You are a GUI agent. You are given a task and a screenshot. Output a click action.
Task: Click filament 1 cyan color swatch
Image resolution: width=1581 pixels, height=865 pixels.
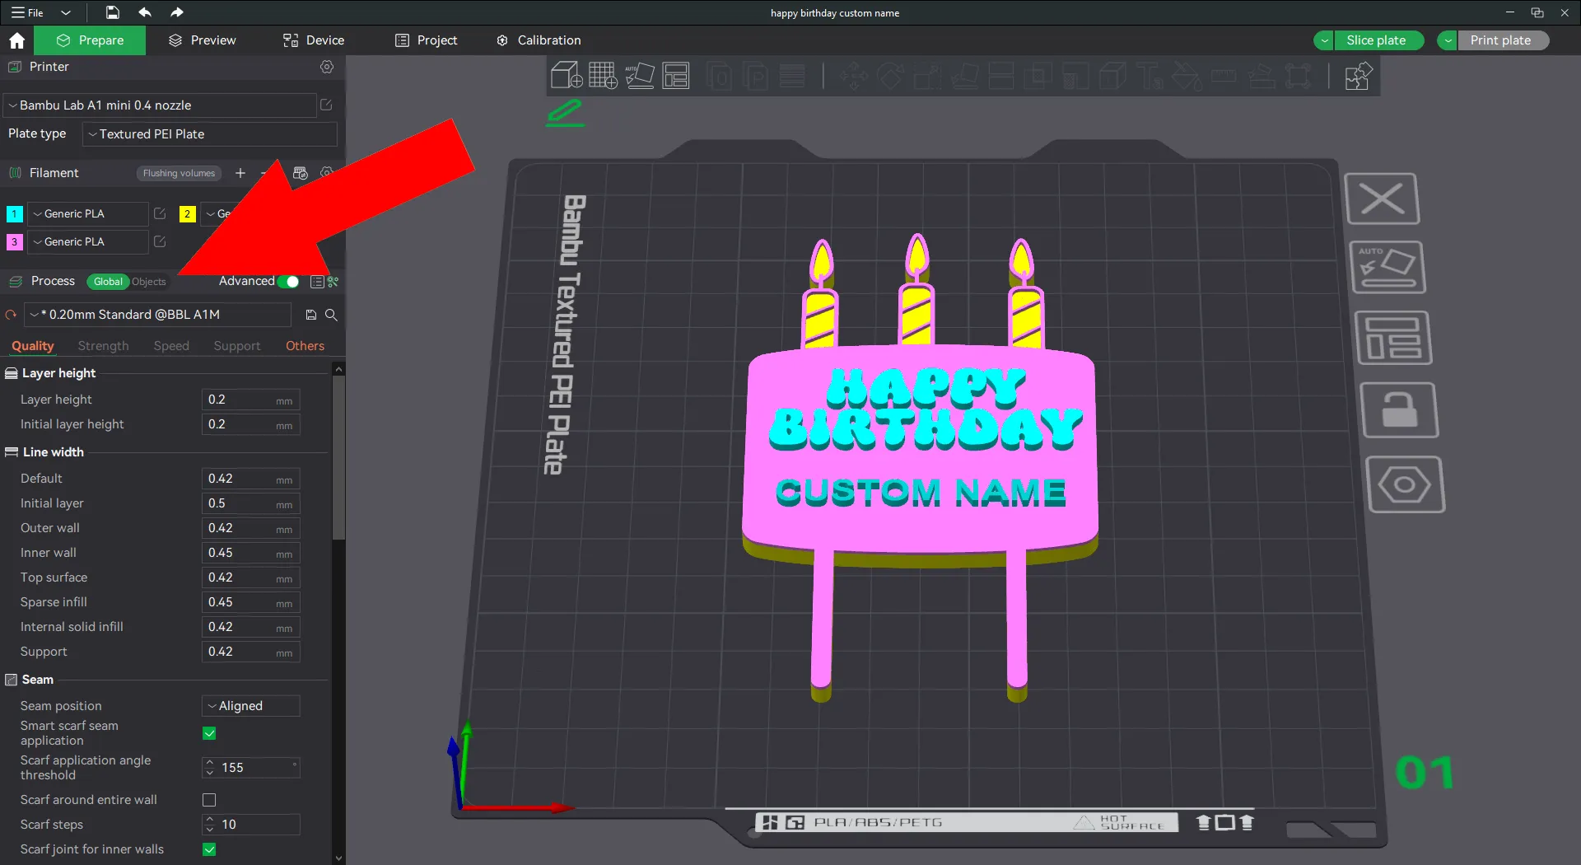14,214
